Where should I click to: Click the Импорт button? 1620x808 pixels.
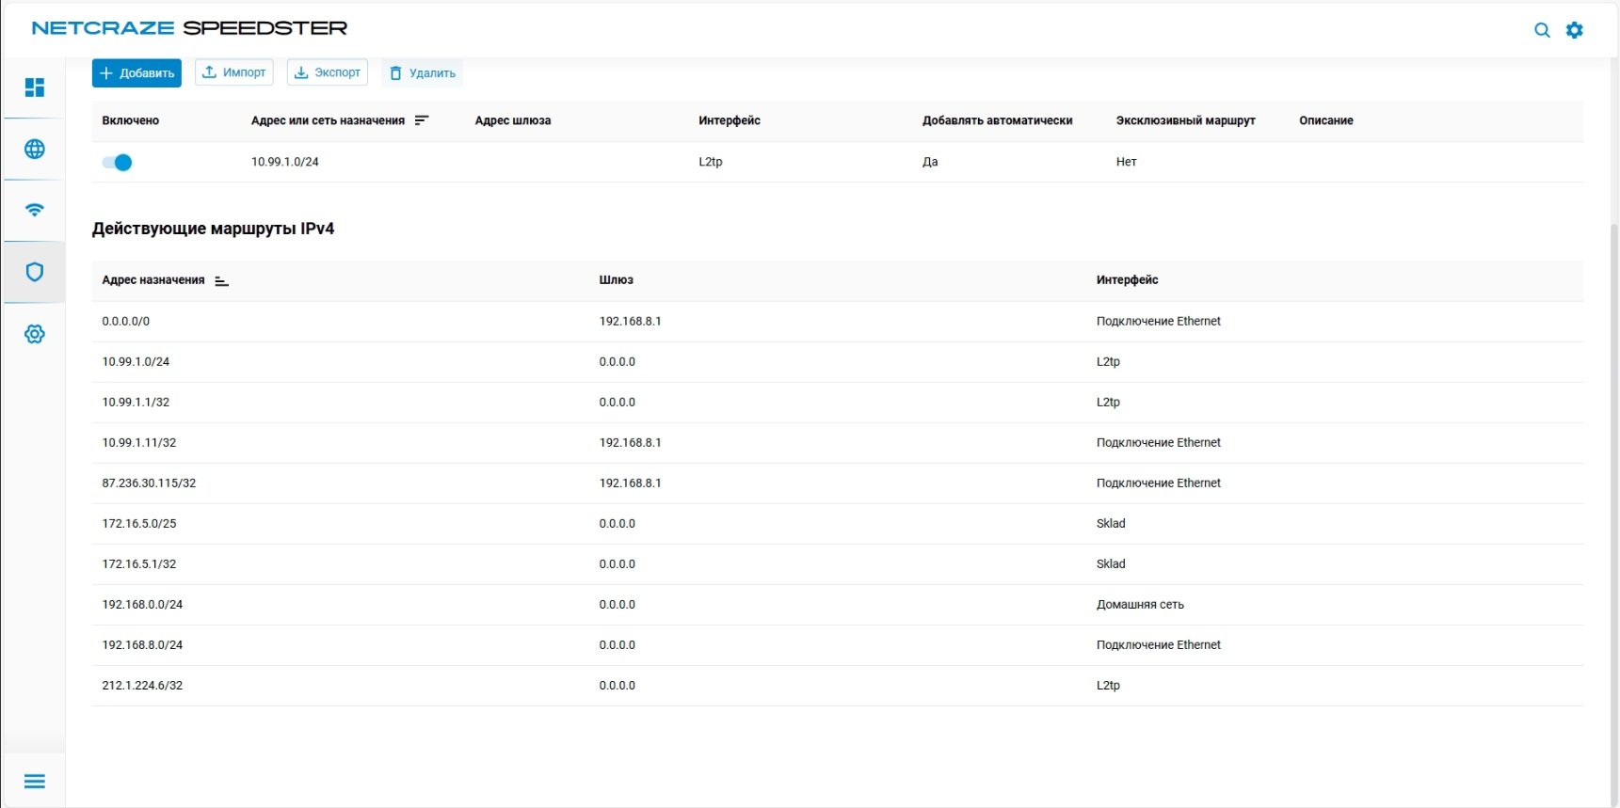tap(234, 72)
